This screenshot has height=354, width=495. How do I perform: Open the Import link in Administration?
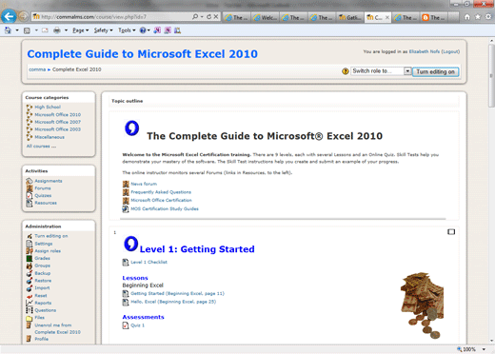[x=42, y=288]
